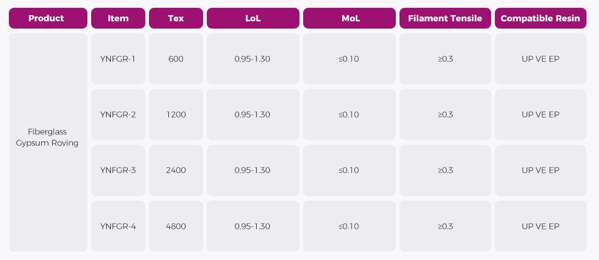Select the LoL column header
Image resolution: width=599 pixels, height=260 pixels.
click(x=253, y=18)
